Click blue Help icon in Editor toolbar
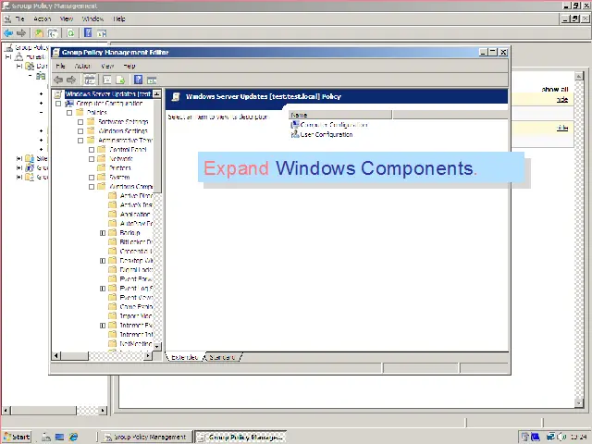This screenshot has height=444, width=592. point(138,80)
